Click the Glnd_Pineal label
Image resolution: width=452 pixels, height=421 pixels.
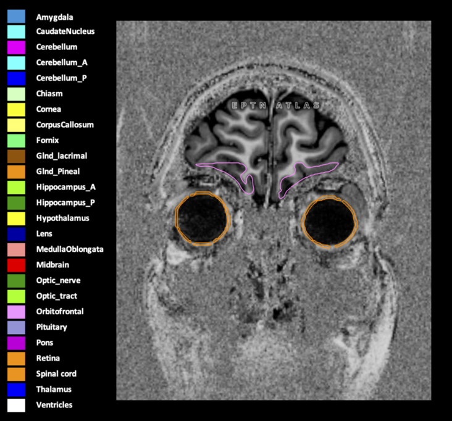tap(58, 172)
